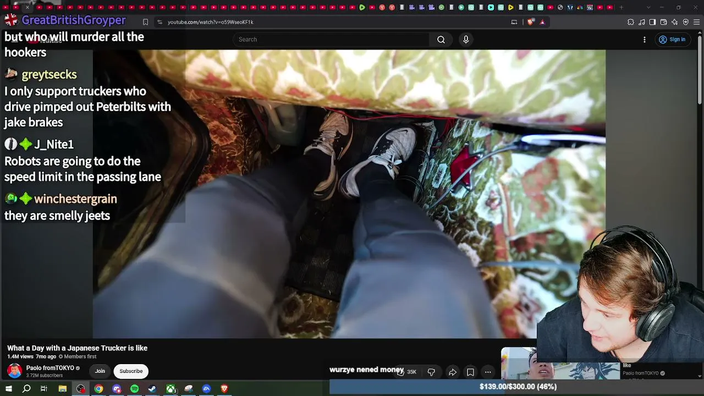Click the video title text
The image size is (704, 396).
(78, 348)
